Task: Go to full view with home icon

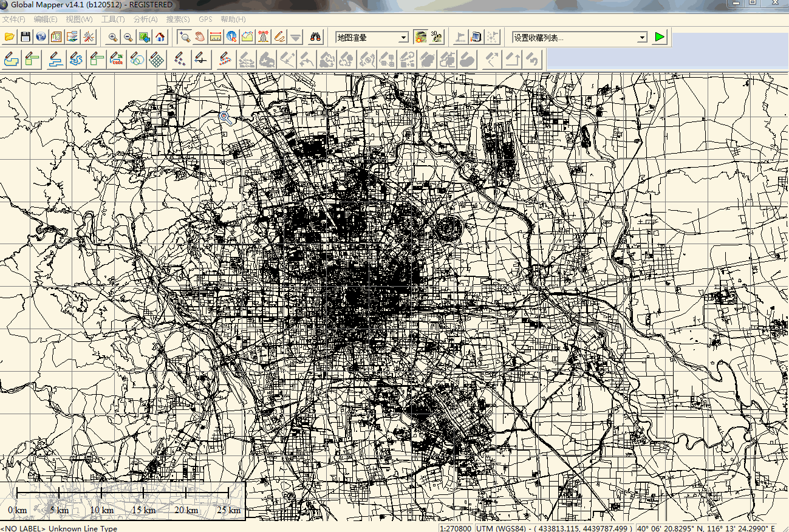Action: [160, 37]
